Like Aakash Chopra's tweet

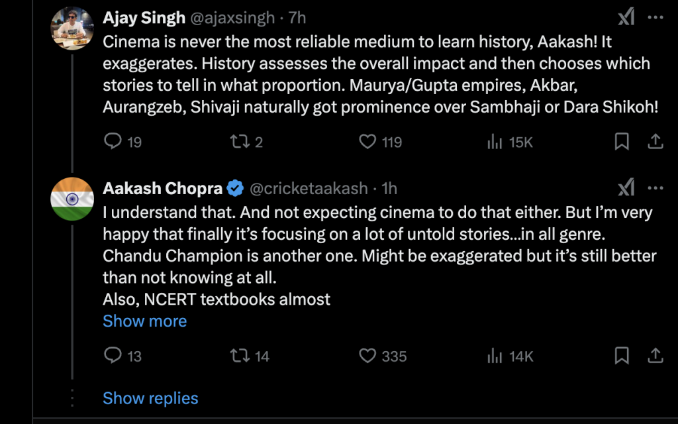pyautogui.click(x=367, y=356)
